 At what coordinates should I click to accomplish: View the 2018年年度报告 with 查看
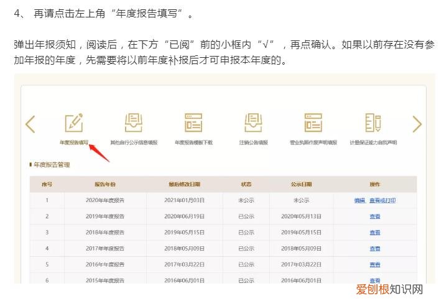[375, 233]
